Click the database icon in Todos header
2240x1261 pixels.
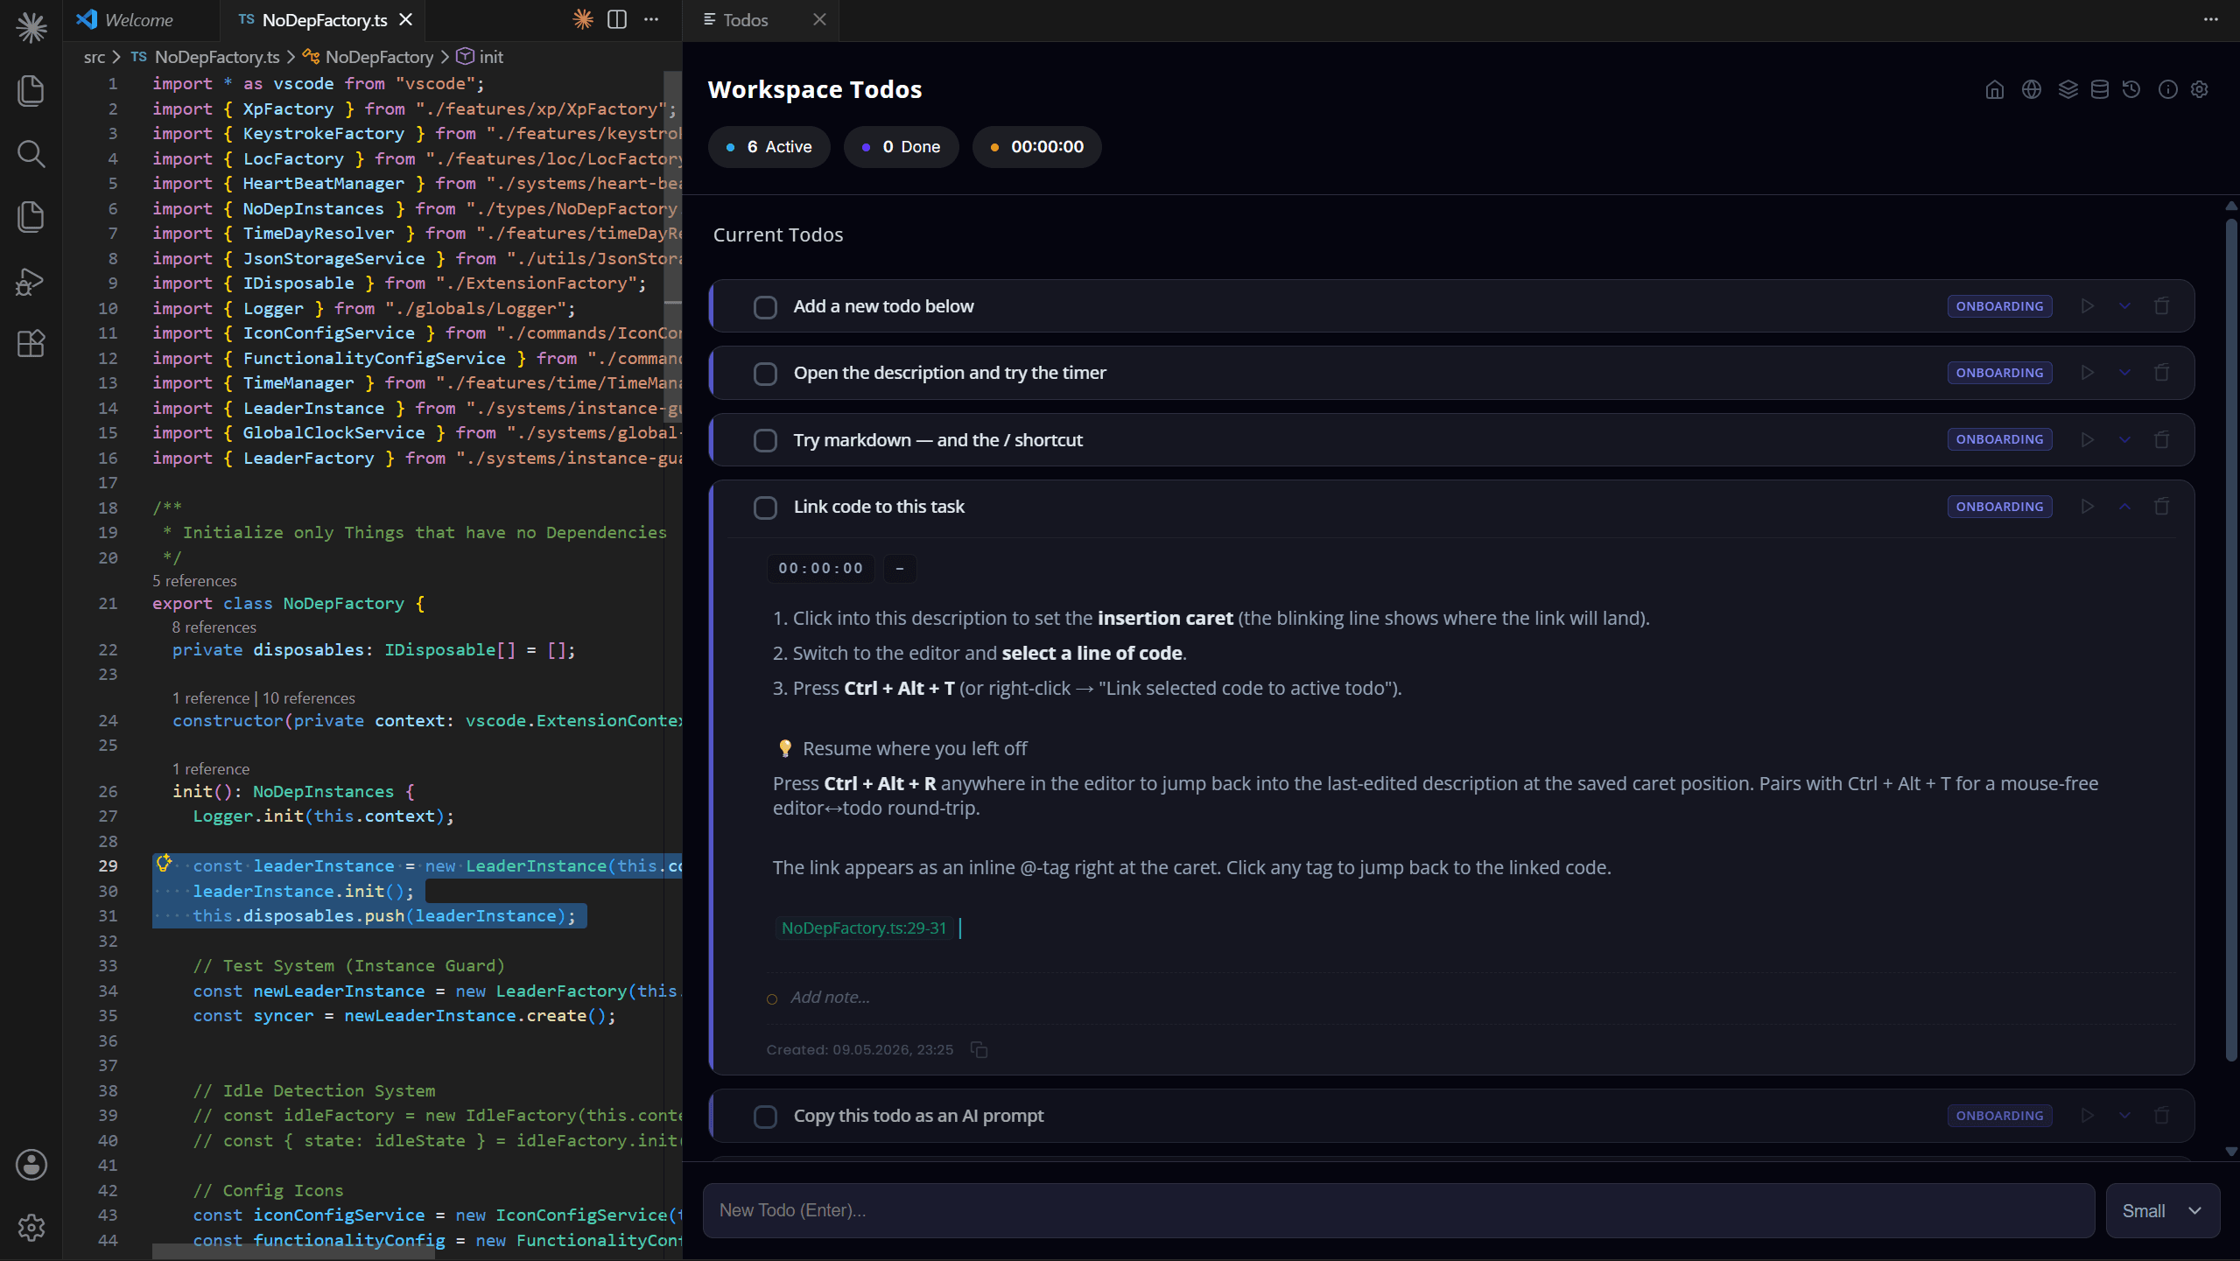click(2099, 90)
